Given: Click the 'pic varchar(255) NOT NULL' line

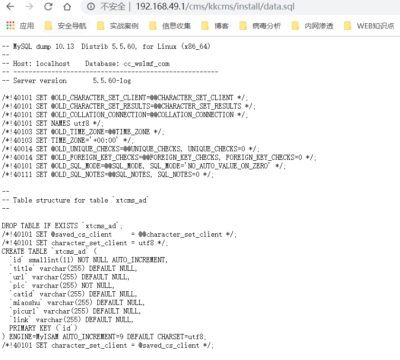Looking at the screenshot, I should click(62, 286).
